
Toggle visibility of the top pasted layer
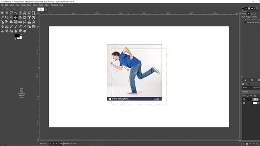pos(244,99)
